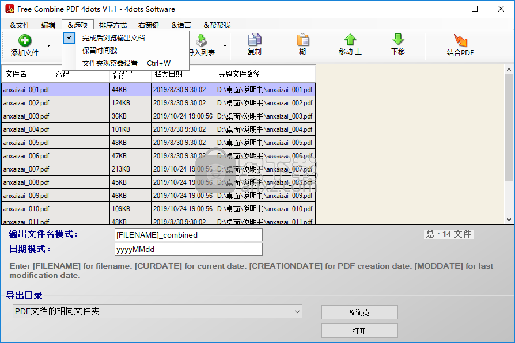Toggle the 完成后浏览输出文档 checked option
The image size is (515, 343).
point(126,38)
